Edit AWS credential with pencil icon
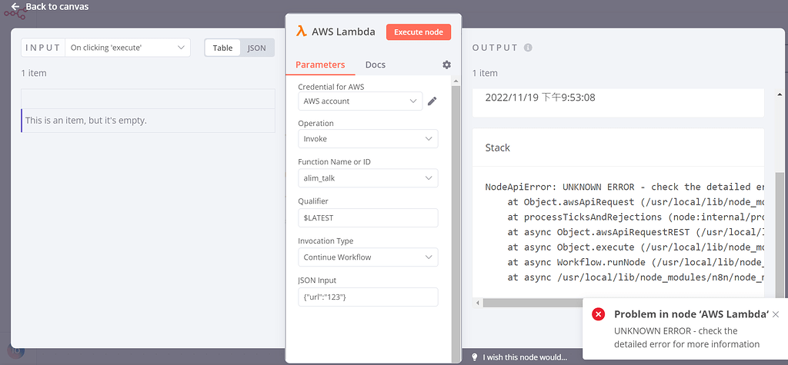Screen dimensions: 788x365 click(432, 101)
